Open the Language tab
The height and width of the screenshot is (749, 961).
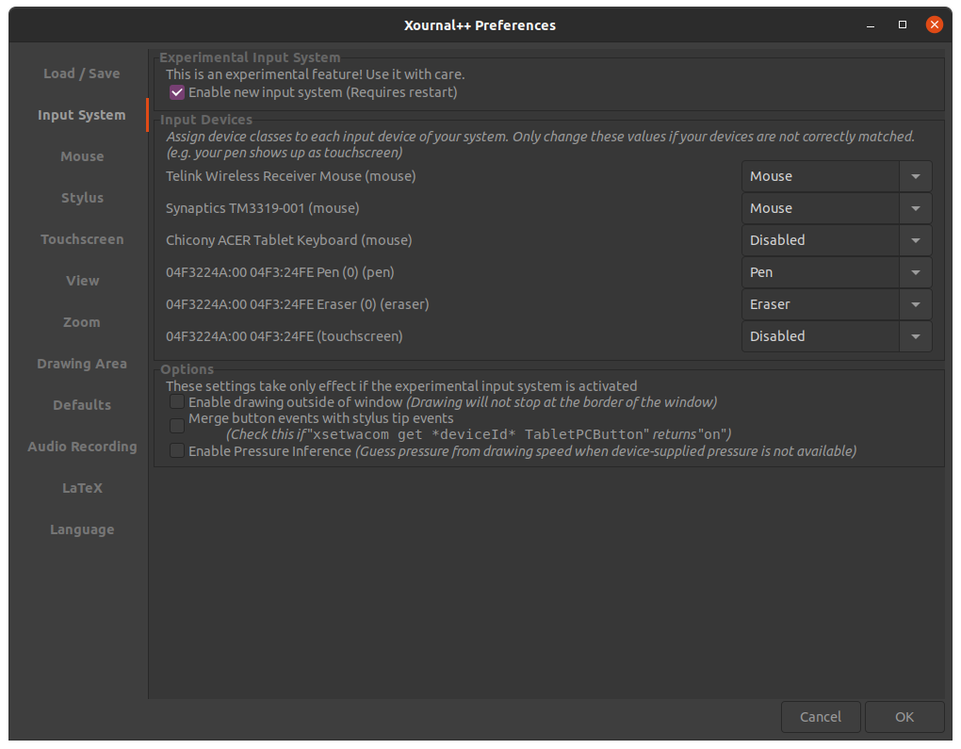coord(82,529)
